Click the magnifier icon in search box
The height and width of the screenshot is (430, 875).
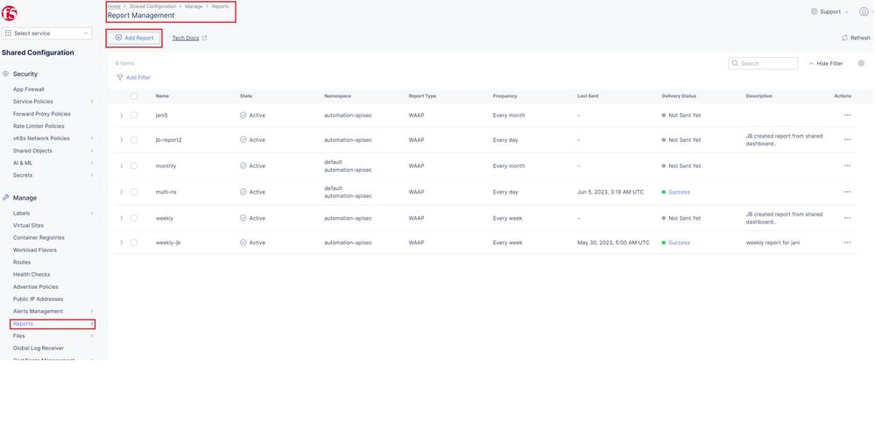[736, 63]
